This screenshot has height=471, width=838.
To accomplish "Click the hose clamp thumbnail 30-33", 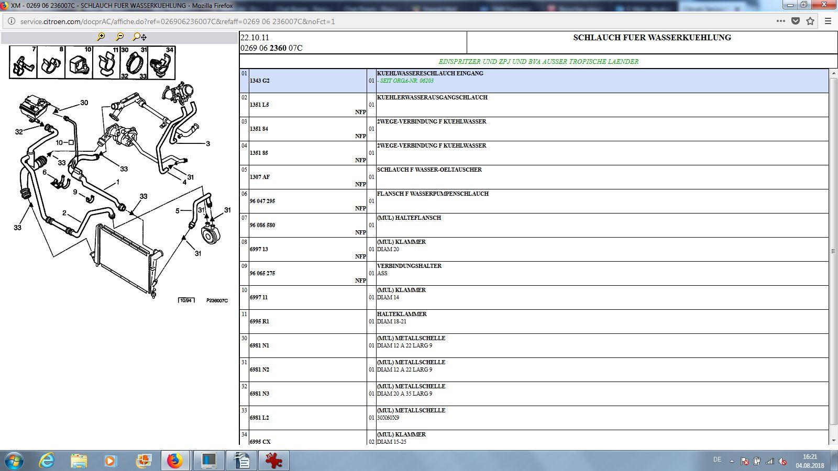I will pos(134,62).
